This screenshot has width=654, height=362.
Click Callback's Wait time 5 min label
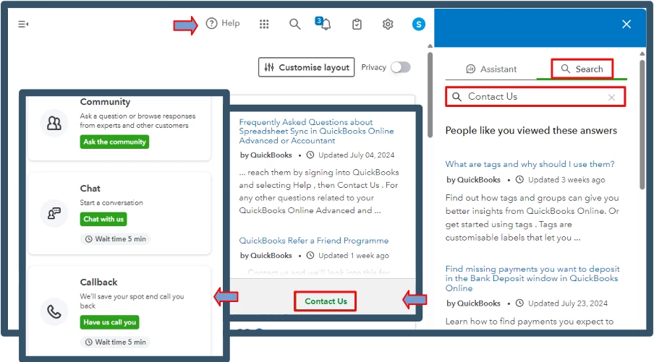click(x=116, y=342)
